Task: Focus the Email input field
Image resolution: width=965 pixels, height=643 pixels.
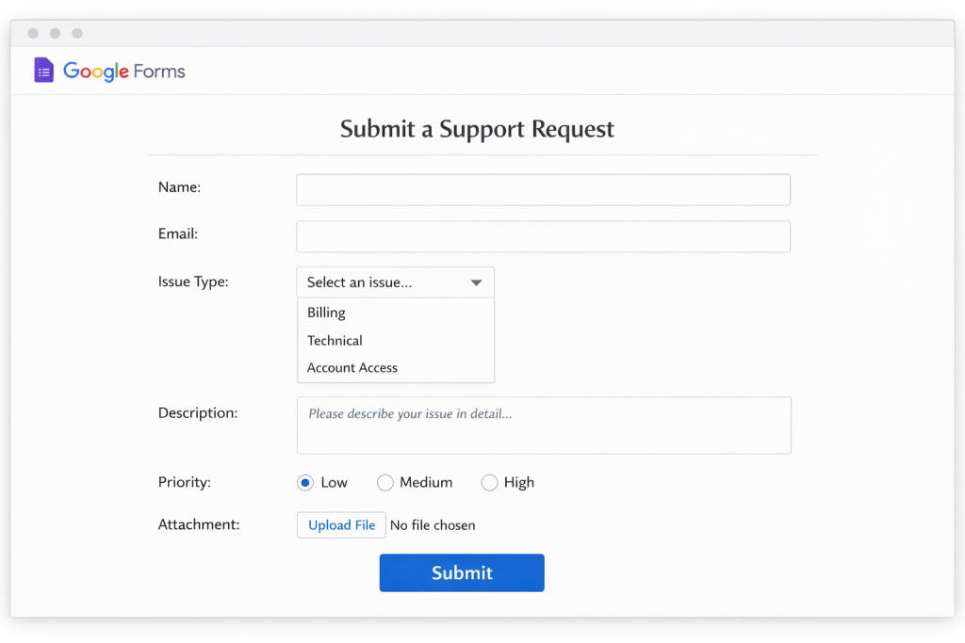Action: pyautogui.click(x=543, y=235)
